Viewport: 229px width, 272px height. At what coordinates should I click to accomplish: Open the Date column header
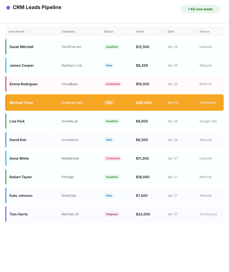(171, 31)
